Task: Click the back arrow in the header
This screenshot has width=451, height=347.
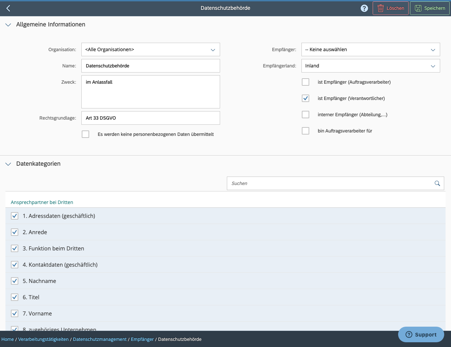Action: 8,8
